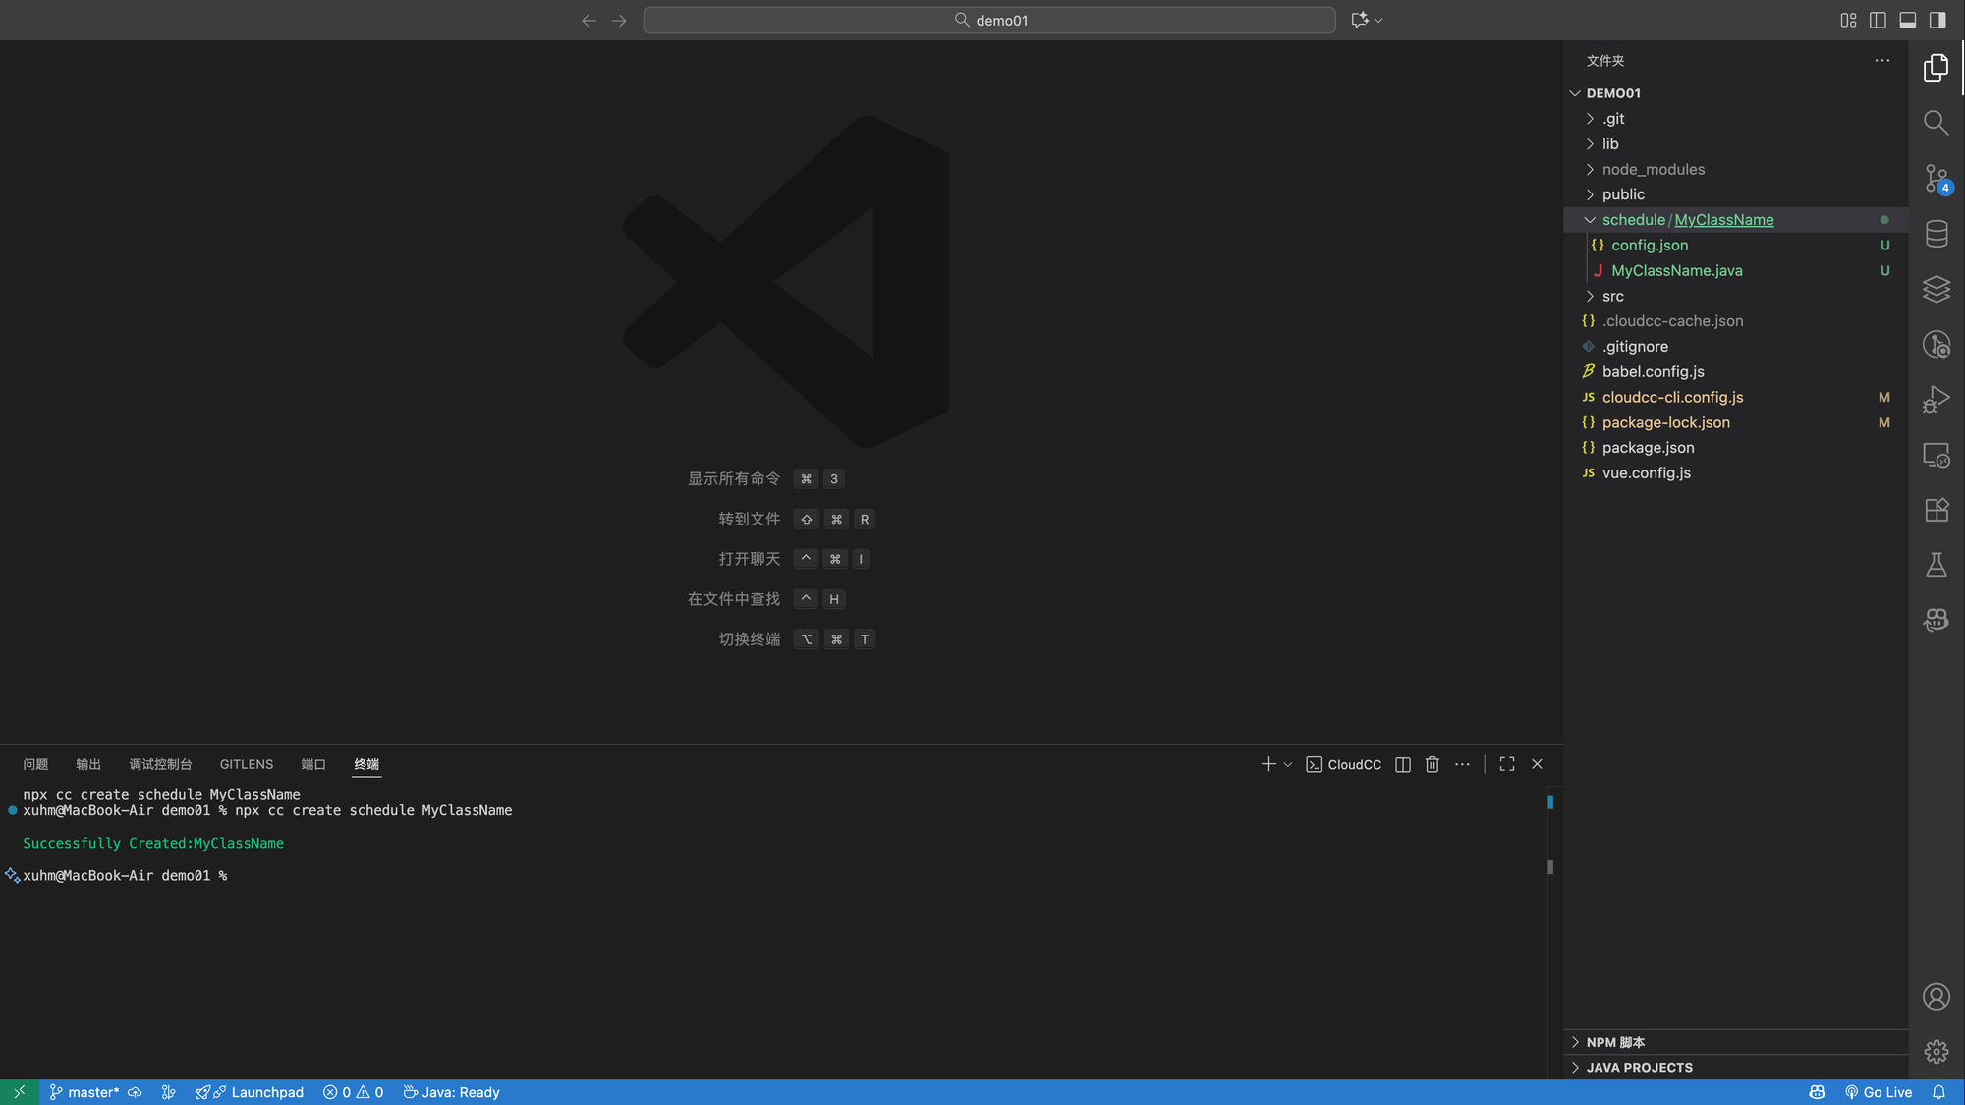Toggle the bottom panel layout button
Viewport: 1965px width, 1105px height.
[x=1907, y=20]
